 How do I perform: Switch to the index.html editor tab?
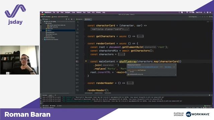point(80,19)
